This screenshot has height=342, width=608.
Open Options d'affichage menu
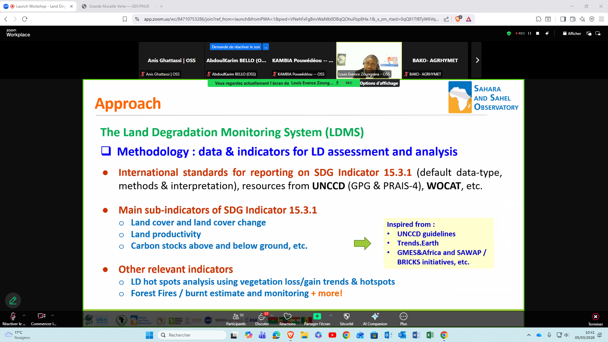(x=379, y=83)
